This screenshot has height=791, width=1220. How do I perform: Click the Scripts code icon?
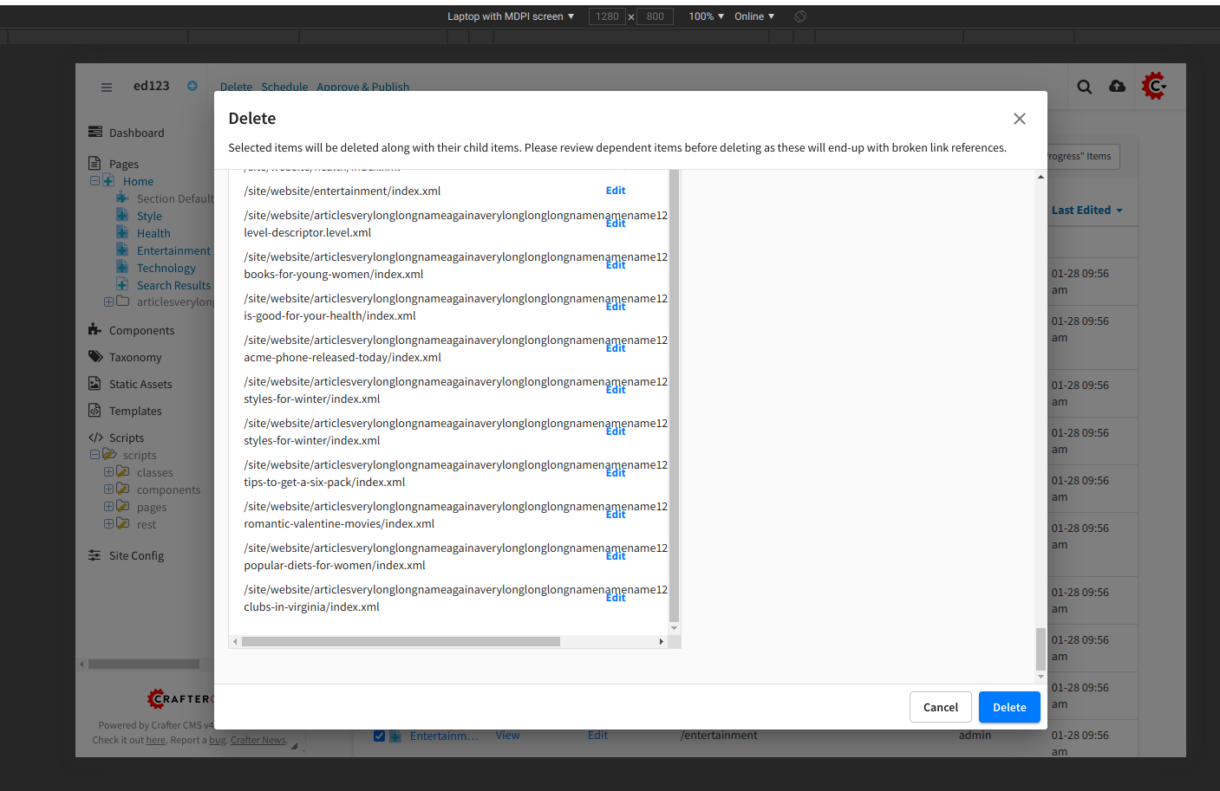tap(95, 438)
